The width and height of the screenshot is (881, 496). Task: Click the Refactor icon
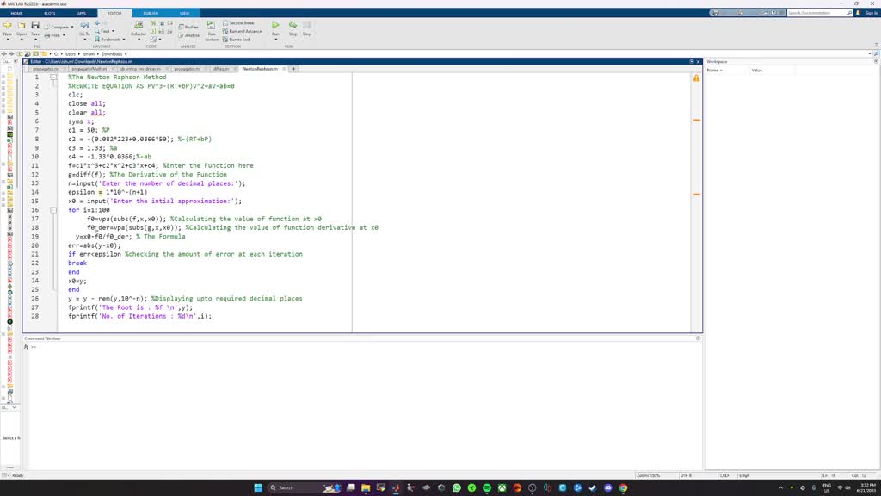click(x=139, y=25)
